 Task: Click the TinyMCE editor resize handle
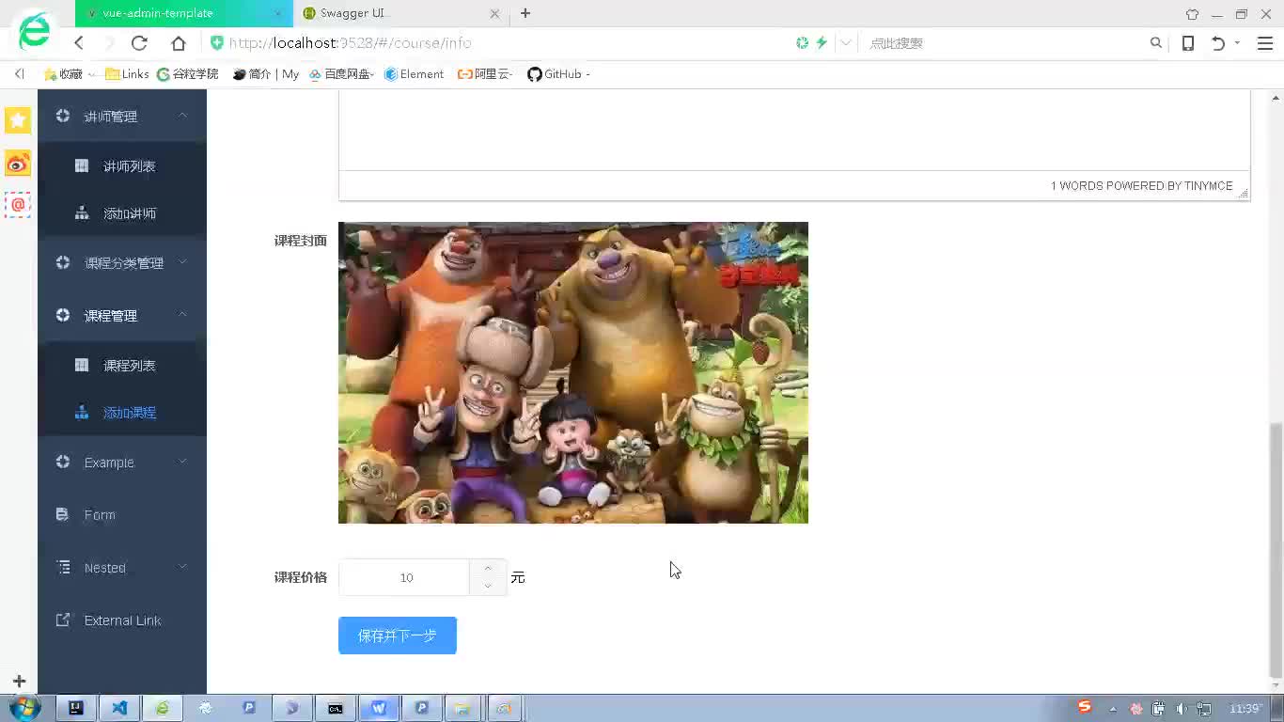click(1243, 193)
